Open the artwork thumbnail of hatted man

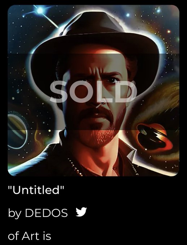[93, 90]
